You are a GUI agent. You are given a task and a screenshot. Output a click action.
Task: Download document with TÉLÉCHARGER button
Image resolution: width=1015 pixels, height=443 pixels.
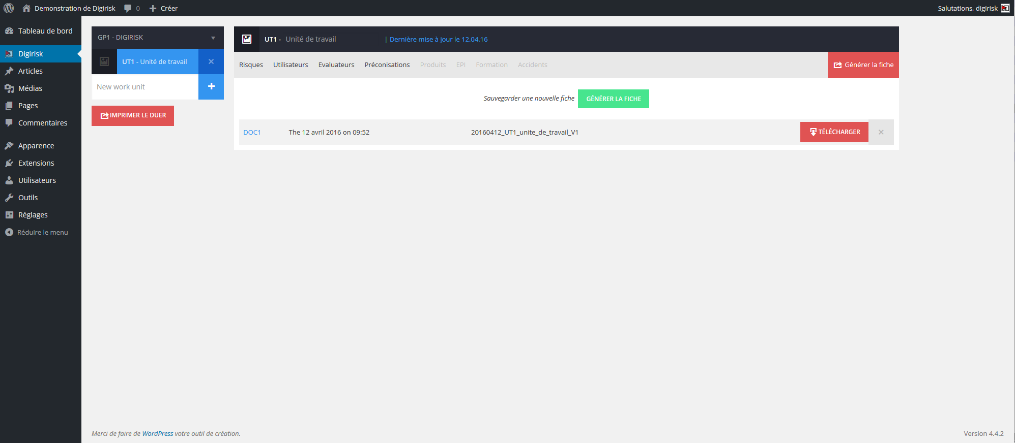834,132
